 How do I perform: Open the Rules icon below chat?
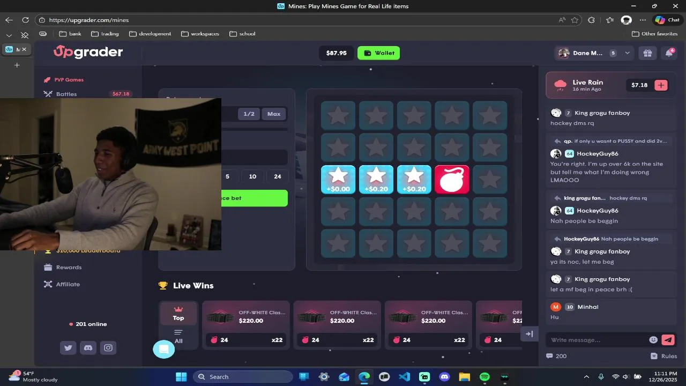(x=654, y=356)
